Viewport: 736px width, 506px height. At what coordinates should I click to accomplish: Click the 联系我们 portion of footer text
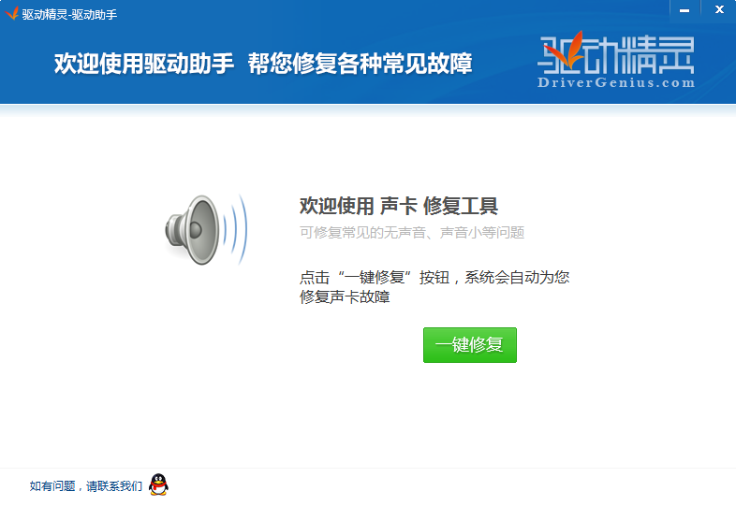[124, 486]
